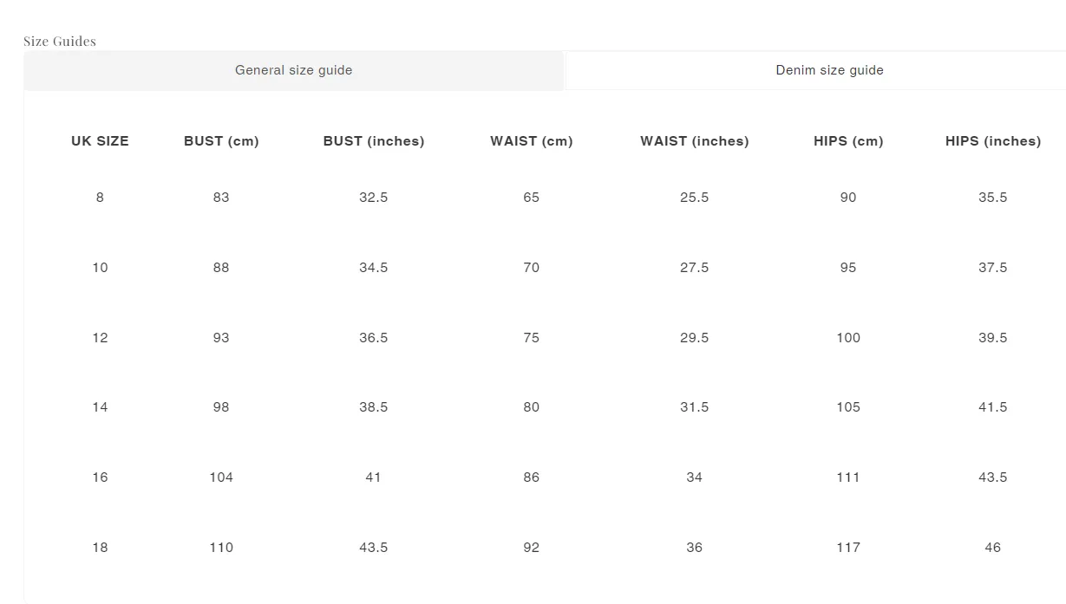This screenshot has width=1066, height=604.
Task: Select UK size 12 row label
Action: 100,338
